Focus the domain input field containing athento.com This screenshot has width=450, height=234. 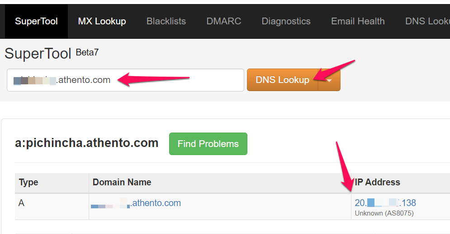(125, 80)
